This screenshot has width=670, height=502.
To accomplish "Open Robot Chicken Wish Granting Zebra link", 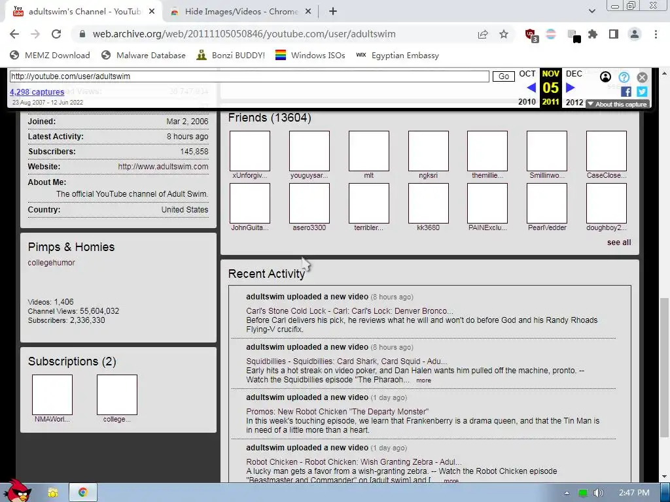I will click(354, 462).
